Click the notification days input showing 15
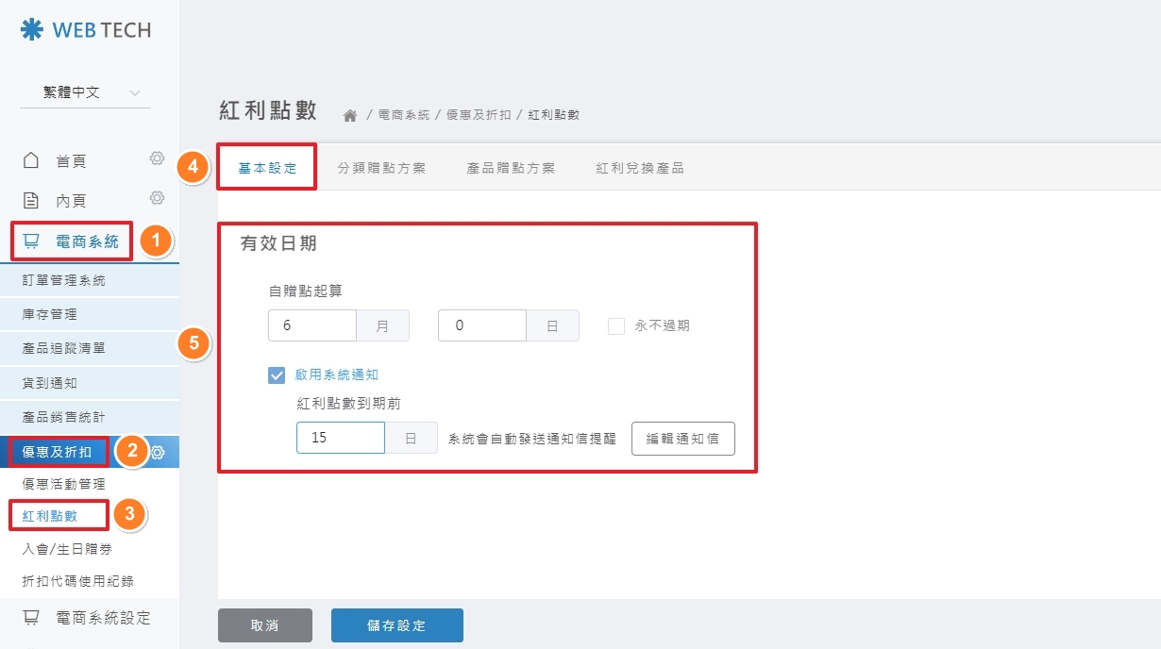Viewport: 1161px width, 649px height. pos(340,438)
